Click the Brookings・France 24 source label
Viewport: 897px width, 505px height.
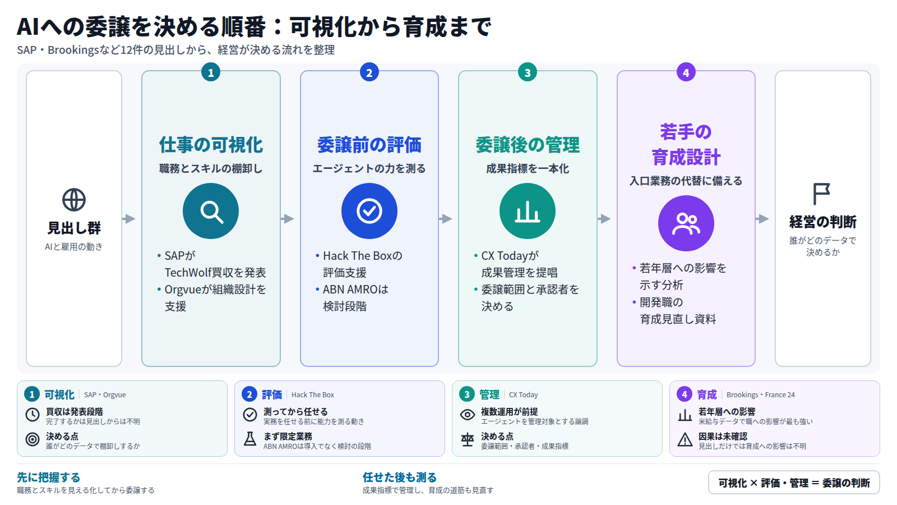(x=761, y=395)
